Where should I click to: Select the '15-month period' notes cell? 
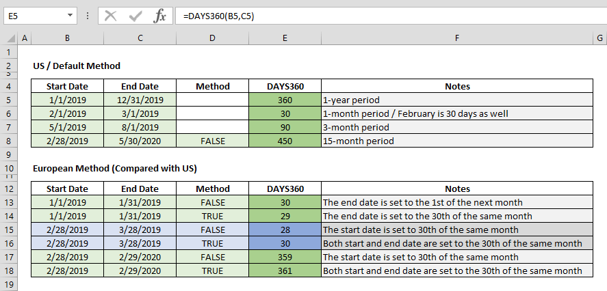click(x=456, y=141)
